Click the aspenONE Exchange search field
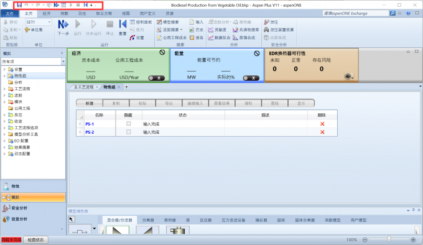 [x=356, y=13]
